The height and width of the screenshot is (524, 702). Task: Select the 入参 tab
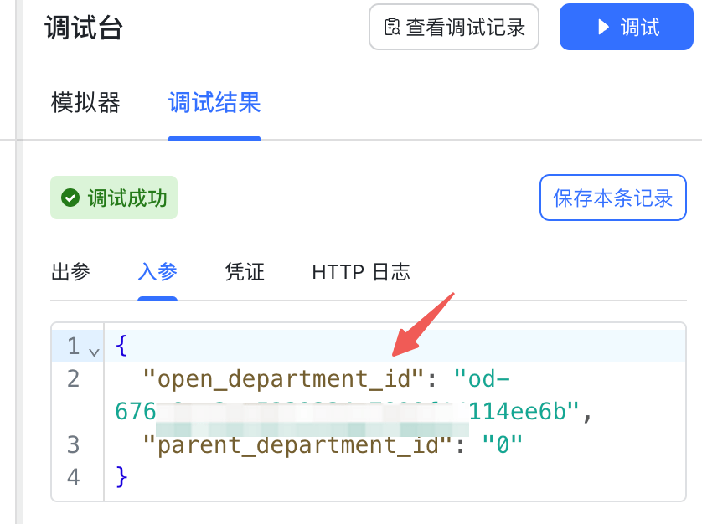click(x=157, y=271)
